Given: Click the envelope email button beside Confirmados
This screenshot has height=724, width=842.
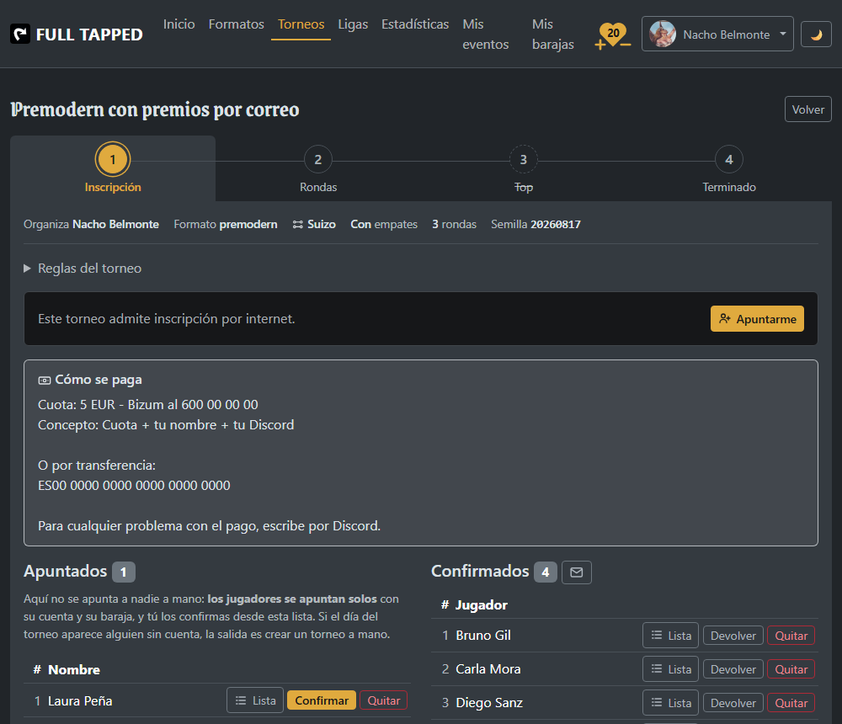Looking at the screenshot, I should click(x=576, y=572).
